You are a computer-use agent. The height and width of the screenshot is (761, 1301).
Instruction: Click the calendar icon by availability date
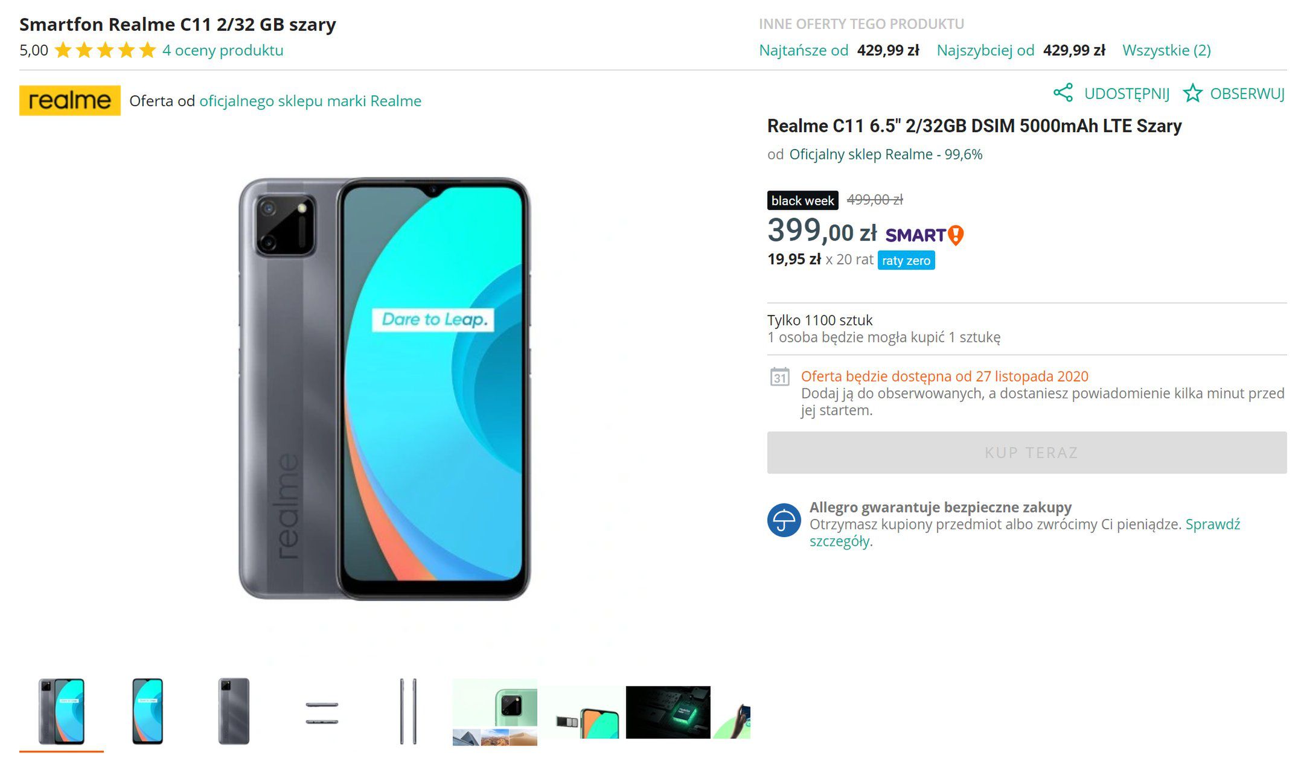point(779,377)
